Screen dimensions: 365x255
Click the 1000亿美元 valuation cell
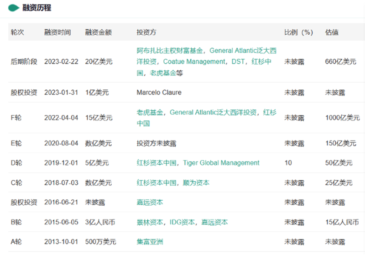pos(343,118)
